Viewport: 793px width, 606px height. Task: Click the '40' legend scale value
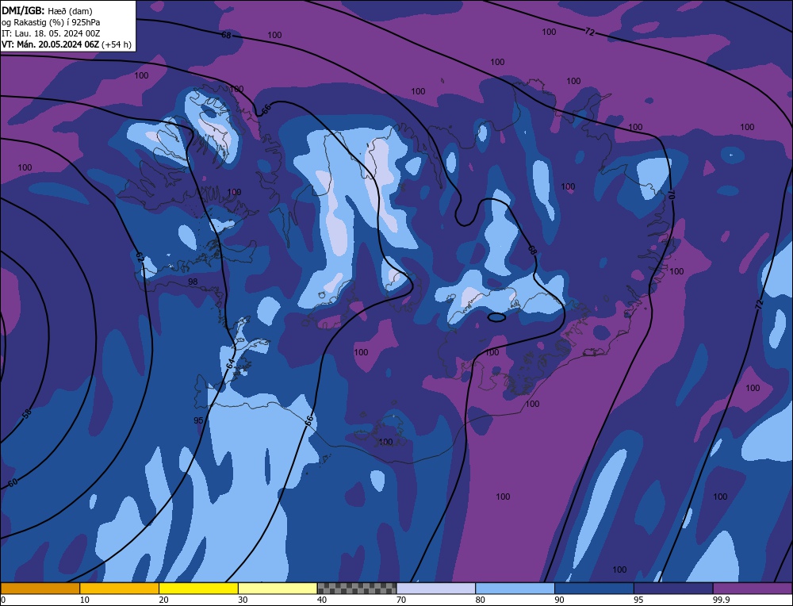point(322,600)
